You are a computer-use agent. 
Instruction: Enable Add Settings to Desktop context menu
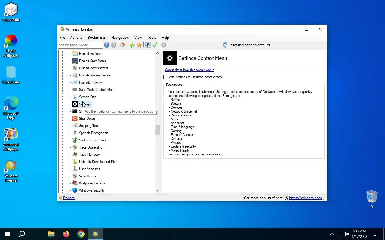pos(165,77)
